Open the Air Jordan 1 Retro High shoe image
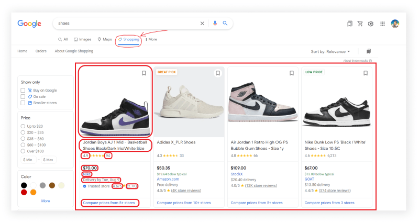The image size is (419, 223). 263,102
